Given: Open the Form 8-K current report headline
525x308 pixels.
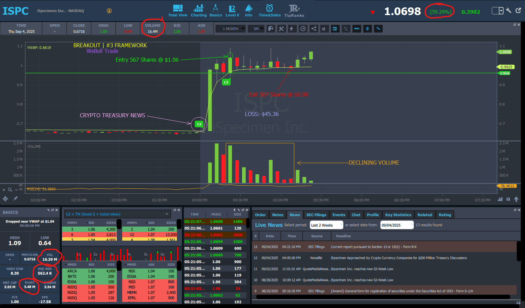Looking at the screenshot, I should pos(374,247).
